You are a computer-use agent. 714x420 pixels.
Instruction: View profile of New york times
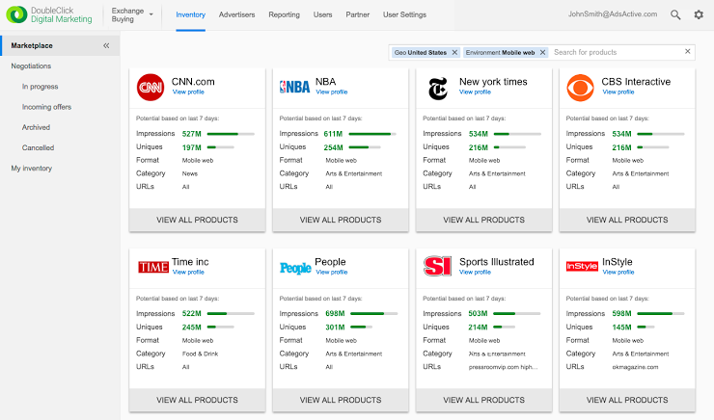click(475, 92)
